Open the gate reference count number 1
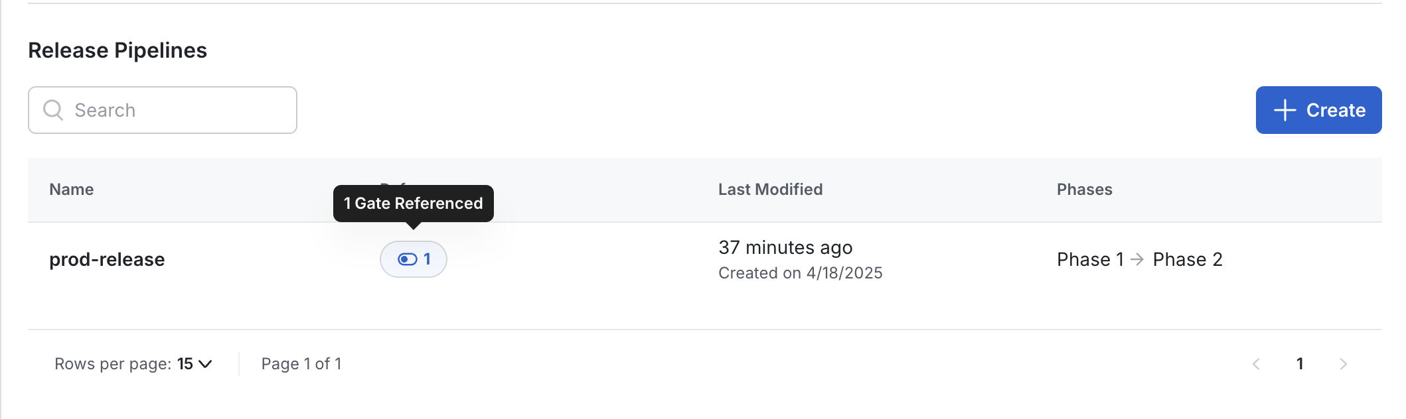 tap(427, 259)
